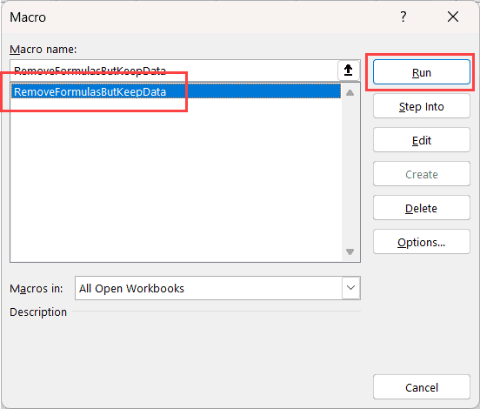Click the macro list scroll-down arrow
This screenshot has width=480, height=409.
coord(350,251)
